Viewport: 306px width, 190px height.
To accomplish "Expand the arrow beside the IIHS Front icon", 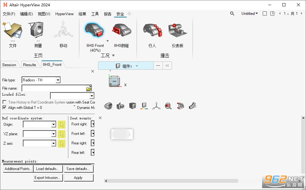I will pyautogui.click(x=107, y=41).
